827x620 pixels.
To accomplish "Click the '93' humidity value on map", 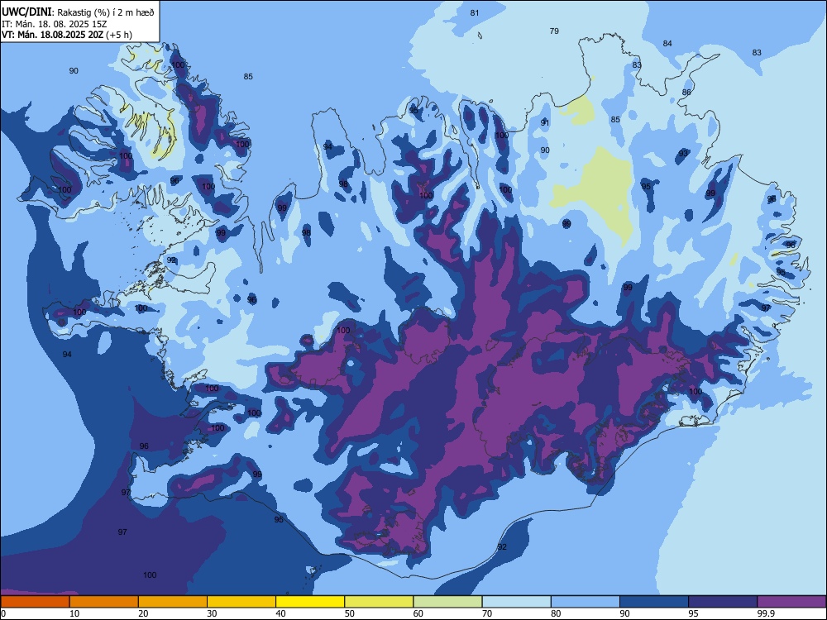I will click(x=684, y=154).
